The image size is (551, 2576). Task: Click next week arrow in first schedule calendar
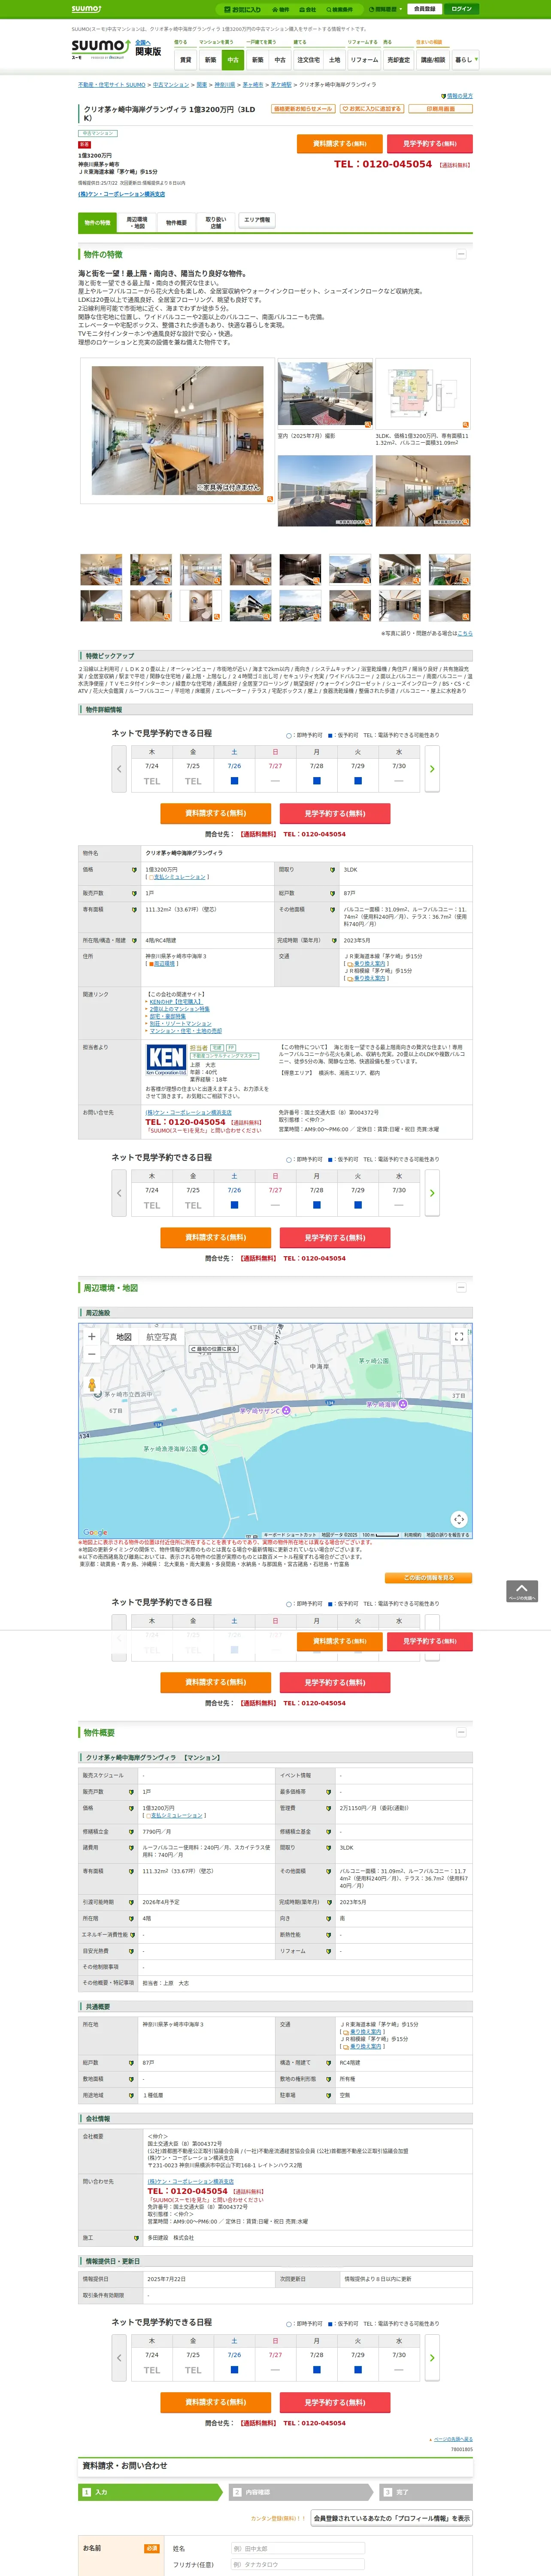coord(432,769)
